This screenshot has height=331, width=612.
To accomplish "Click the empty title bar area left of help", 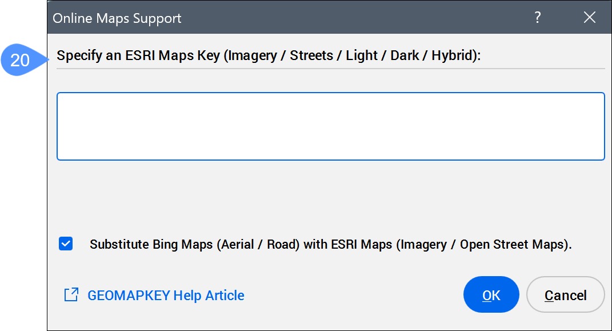I will [x=354, y=18].
